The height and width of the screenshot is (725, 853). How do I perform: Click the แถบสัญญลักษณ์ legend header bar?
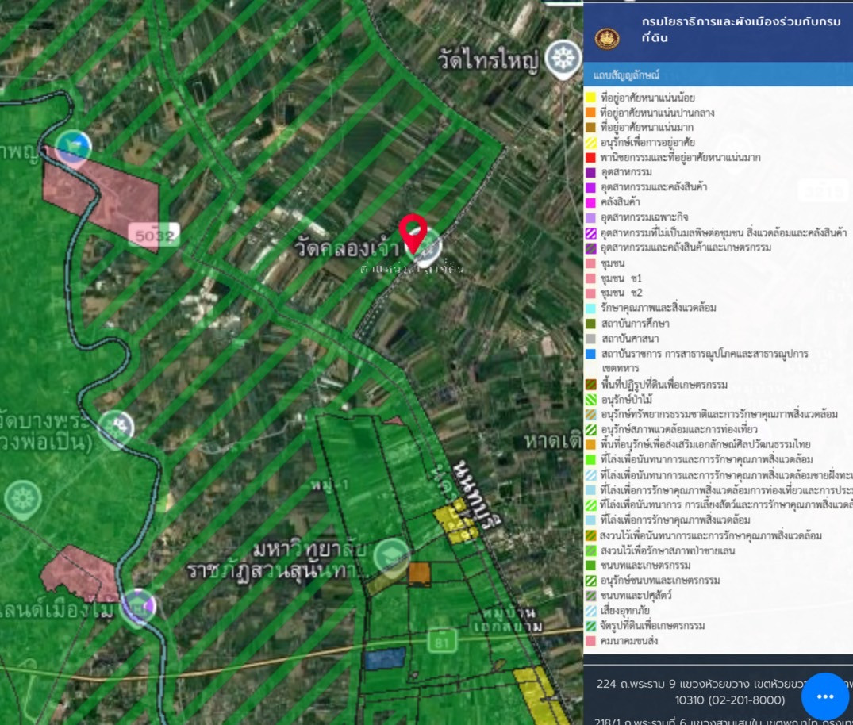click(718, 75)
